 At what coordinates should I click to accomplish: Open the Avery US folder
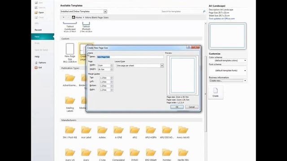point(70,155)
